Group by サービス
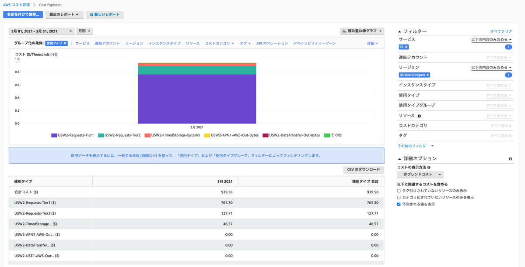The image size is (525, 267). (x=82, y=43)
